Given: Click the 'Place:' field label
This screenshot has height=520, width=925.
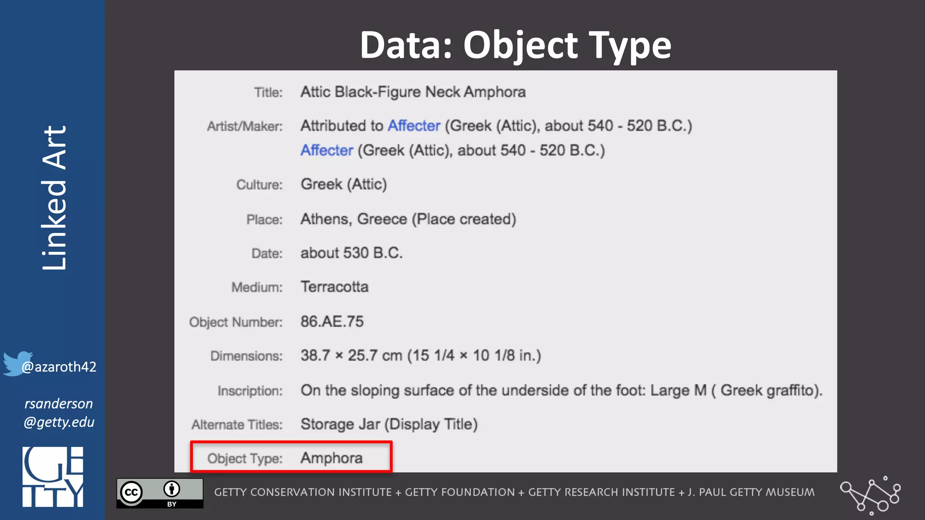Looking at the screenshot, I should 265,219.
